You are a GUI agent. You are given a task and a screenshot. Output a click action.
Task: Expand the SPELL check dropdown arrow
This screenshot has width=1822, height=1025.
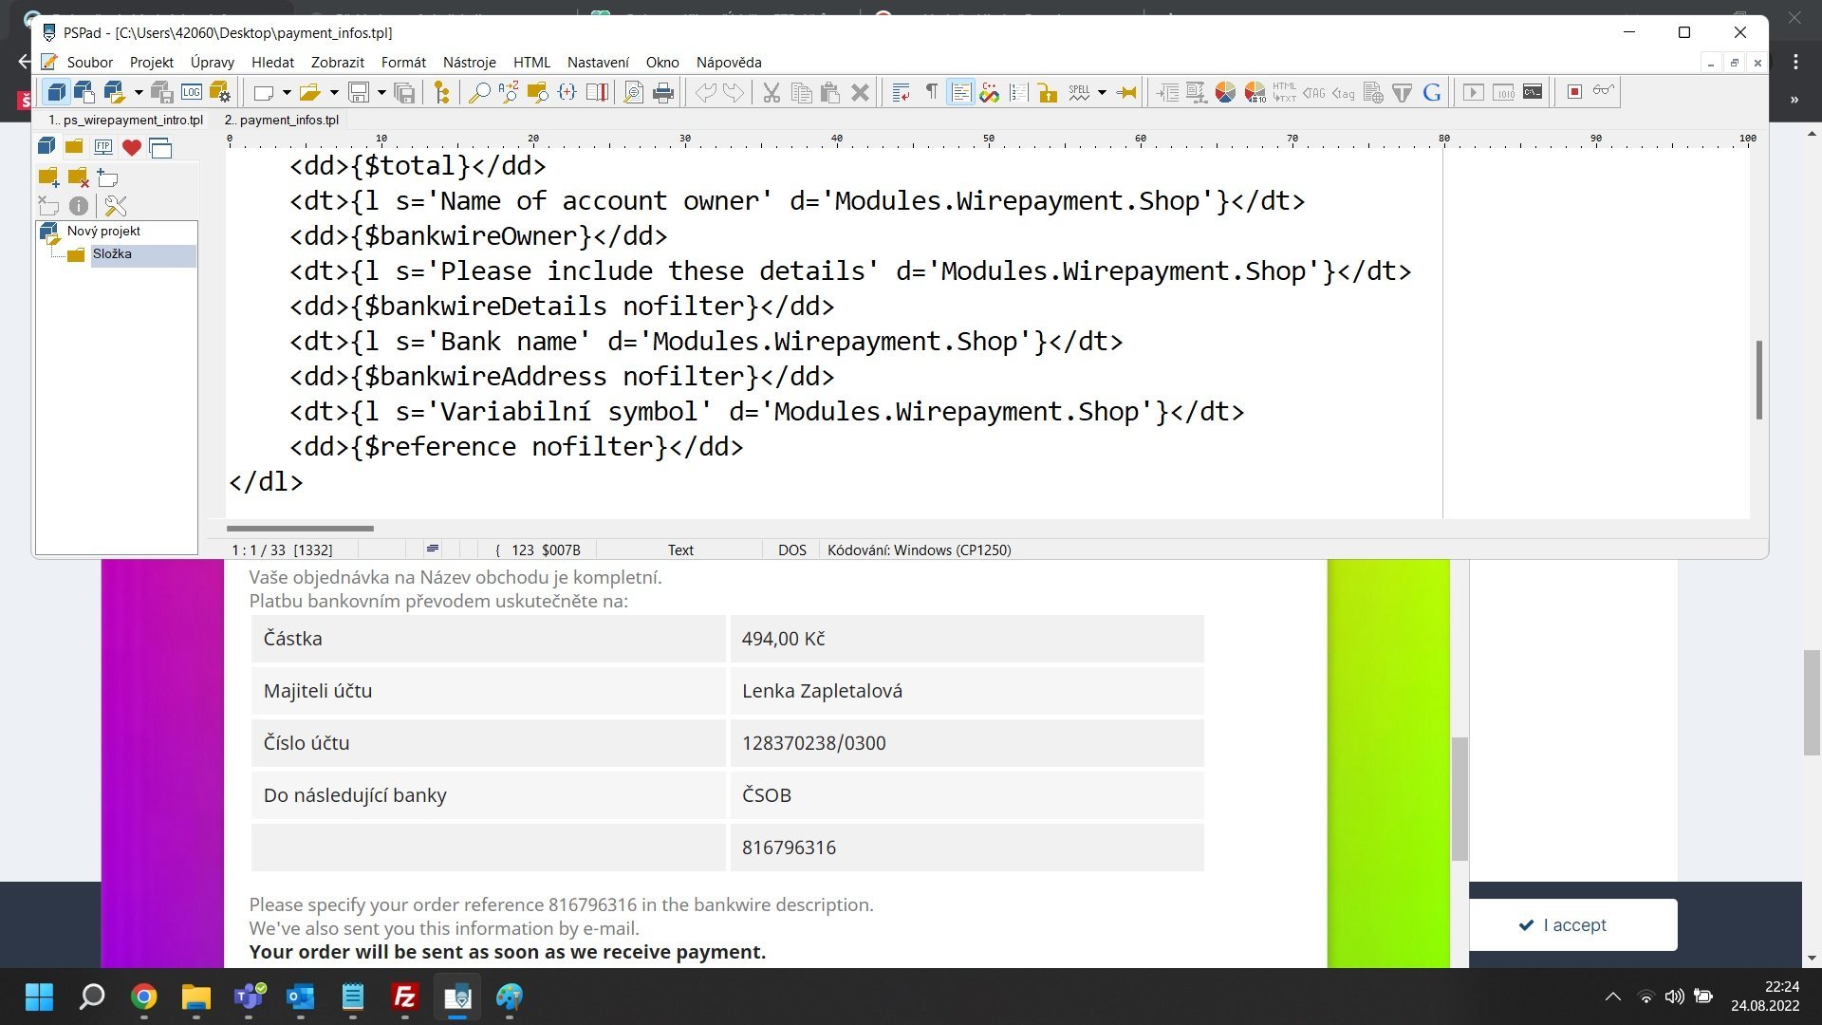pos(1102,92)
